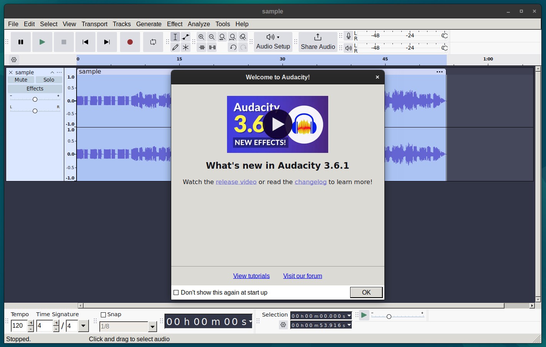The height and width of the screenshot is (347, 546).
Task: Toggle the Loop playback button
Action: click(x=153, y=42)
